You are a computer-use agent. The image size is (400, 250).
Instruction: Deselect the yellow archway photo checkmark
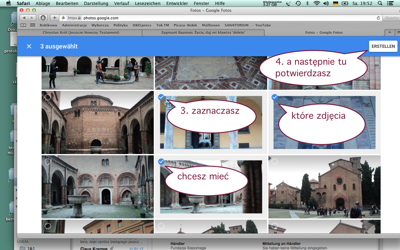[x=161, y=97]
